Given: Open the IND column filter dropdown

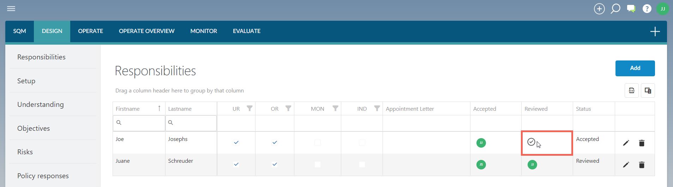Looking at the screenshot, I should (x=377, y=109).
